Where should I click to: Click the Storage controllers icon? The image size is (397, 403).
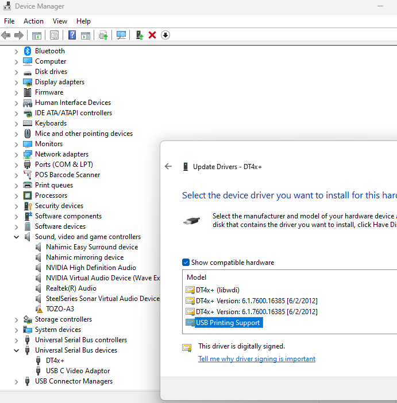[x=28, y=319]
